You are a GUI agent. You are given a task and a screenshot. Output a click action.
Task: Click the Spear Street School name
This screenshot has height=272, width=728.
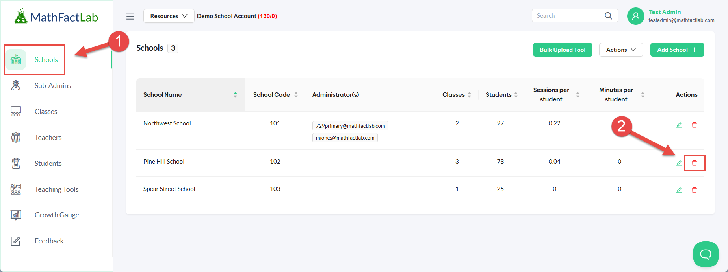[169, 189]
